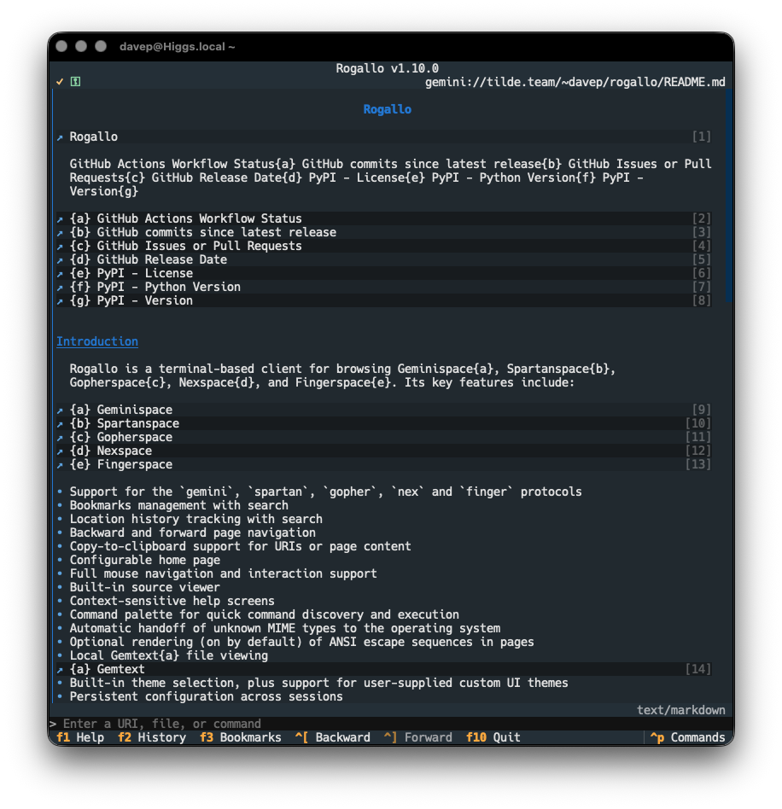Click the Rogallo v1.10.0 title text
The width and height of the screenshot is (782, 809).
coord(387,68)
